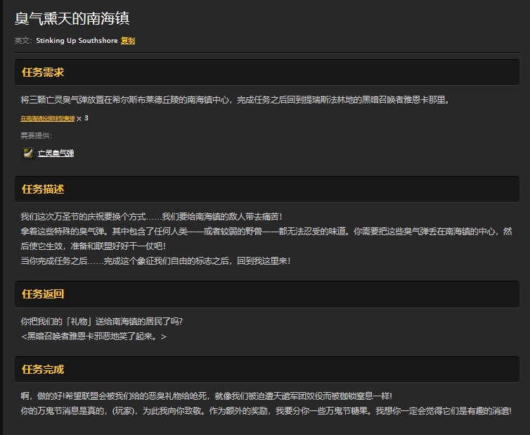Open the 亡灵臭气弹 item link

pyautogui.click(x=56, y=153)
